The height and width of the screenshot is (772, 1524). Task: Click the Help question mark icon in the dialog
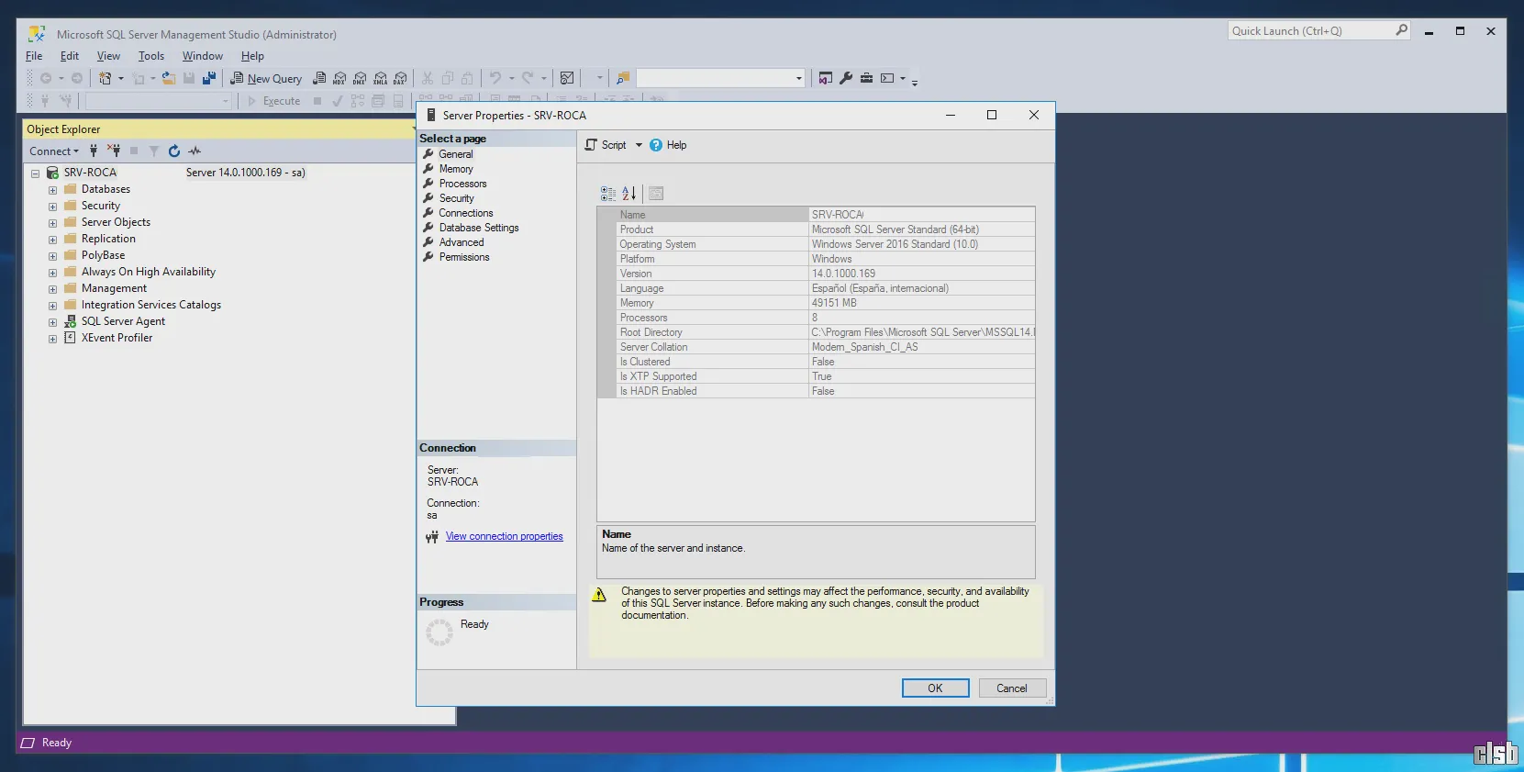(656, 145)
